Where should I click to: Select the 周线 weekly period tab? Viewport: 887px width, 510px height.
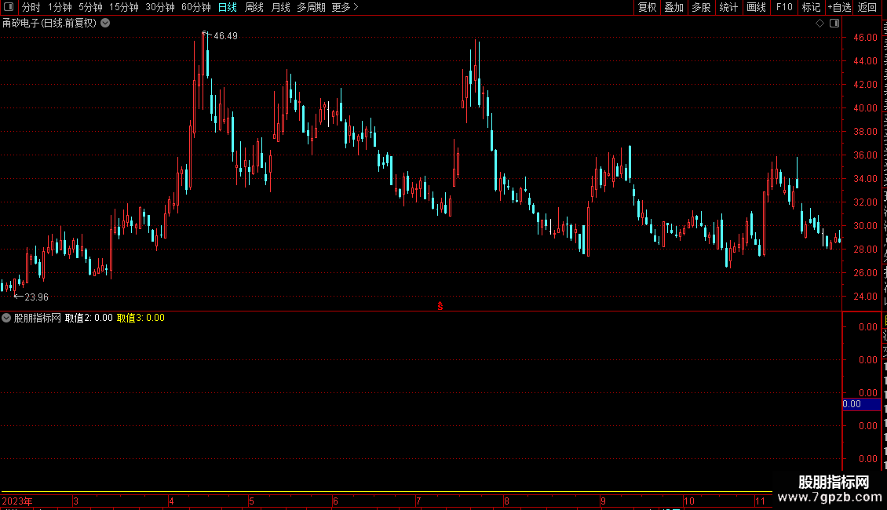click(x=254, y=7)
